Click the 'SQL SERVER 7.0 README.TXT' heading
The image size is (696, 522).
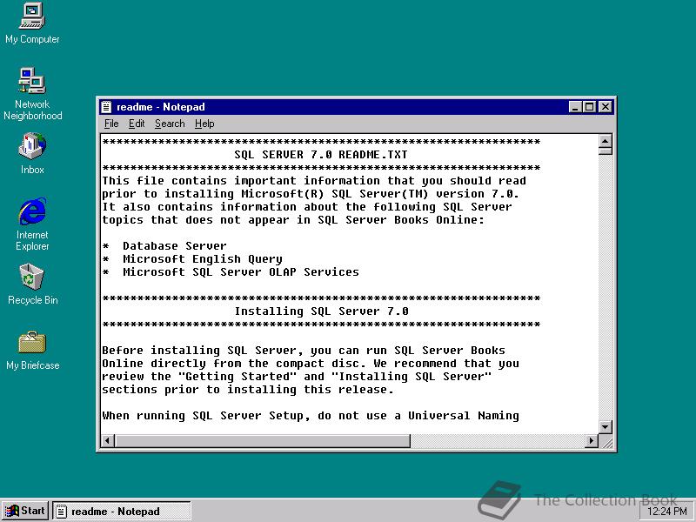[320, 155]
